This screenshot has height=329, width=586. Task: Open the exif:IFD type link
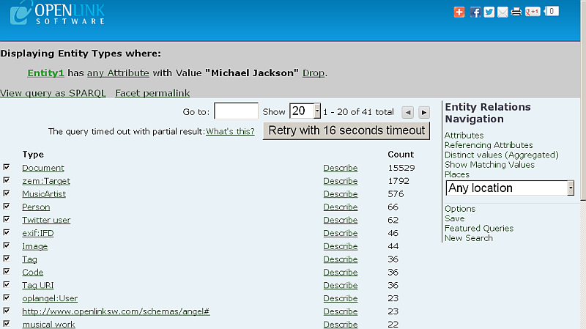pyautogui.click(x=38, y=233)
